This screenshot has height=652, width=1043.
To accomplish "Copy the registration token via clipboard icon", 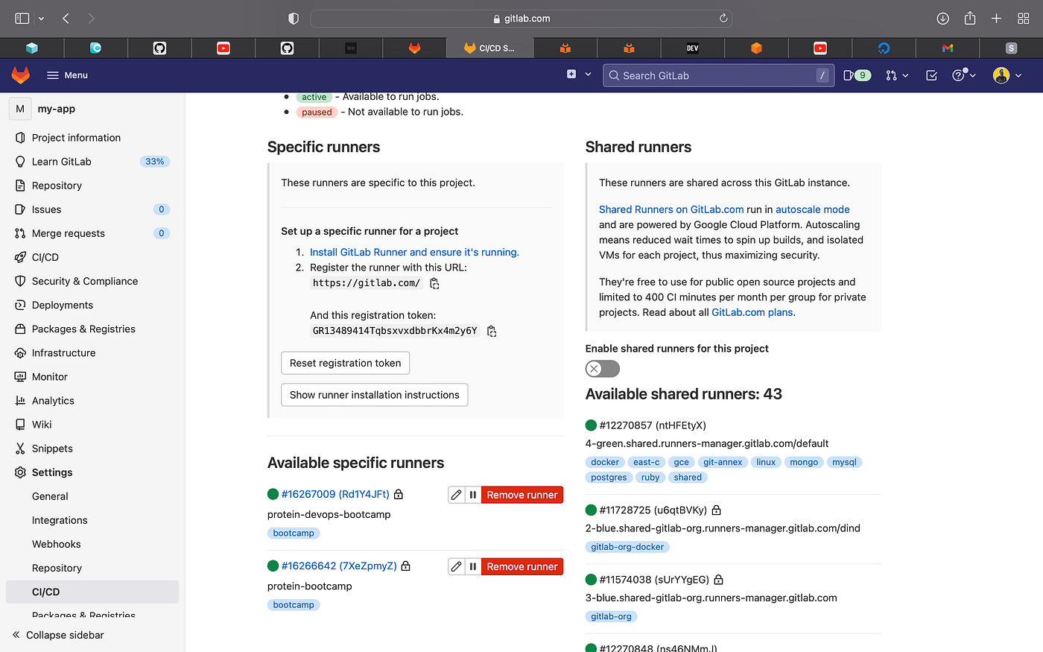I will pyautogui.click(x=492, y=331).
